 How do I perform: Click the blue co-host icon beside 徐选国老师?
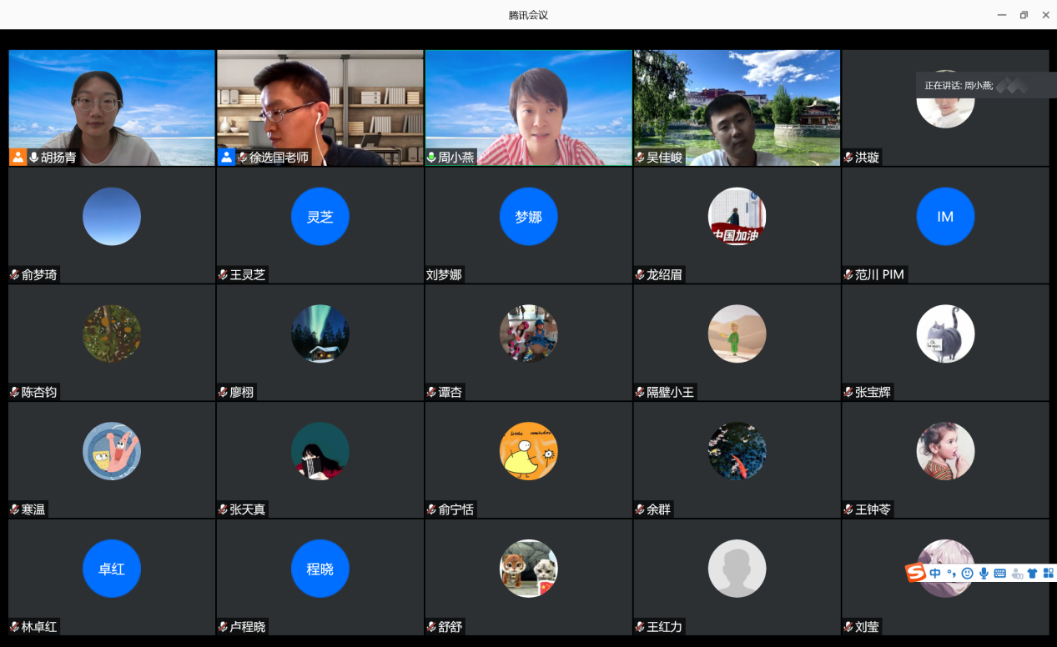coord(226,157)
